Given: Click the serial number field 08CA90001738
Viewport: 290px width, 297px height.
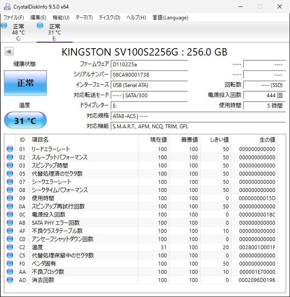Looking at the screenshot, I should 149,74.
